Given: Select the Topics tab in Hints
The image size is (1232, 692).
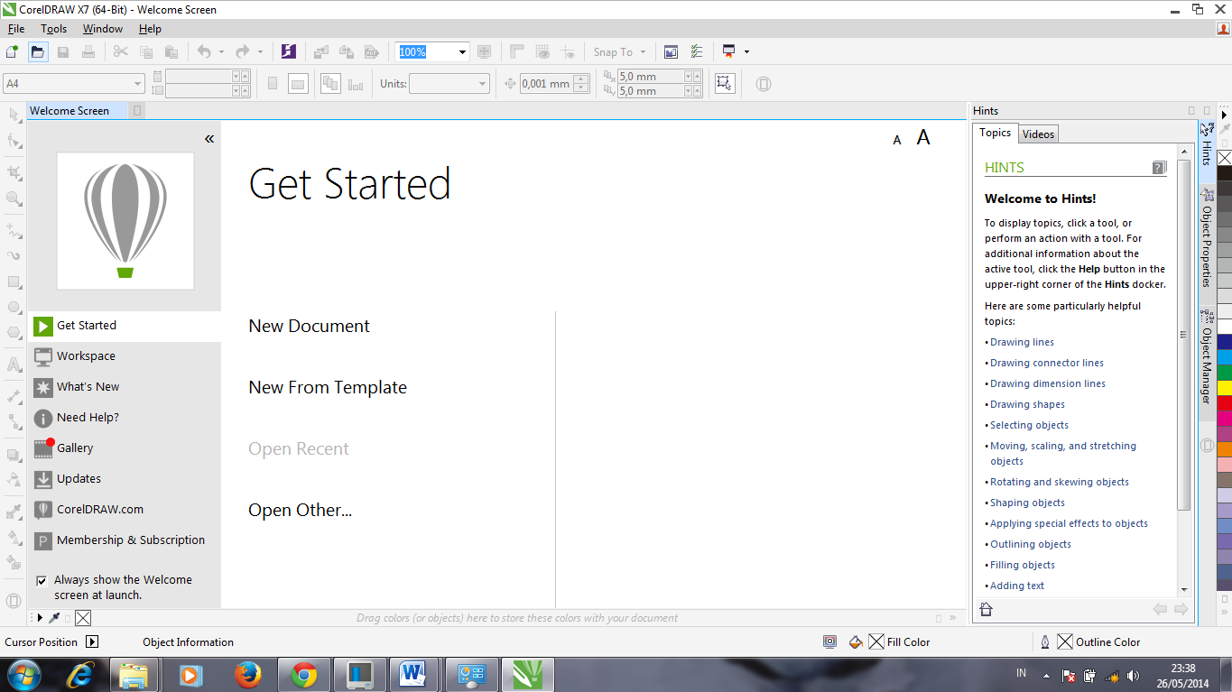Looking at the screenshot, I should click(x=996, y=134).
